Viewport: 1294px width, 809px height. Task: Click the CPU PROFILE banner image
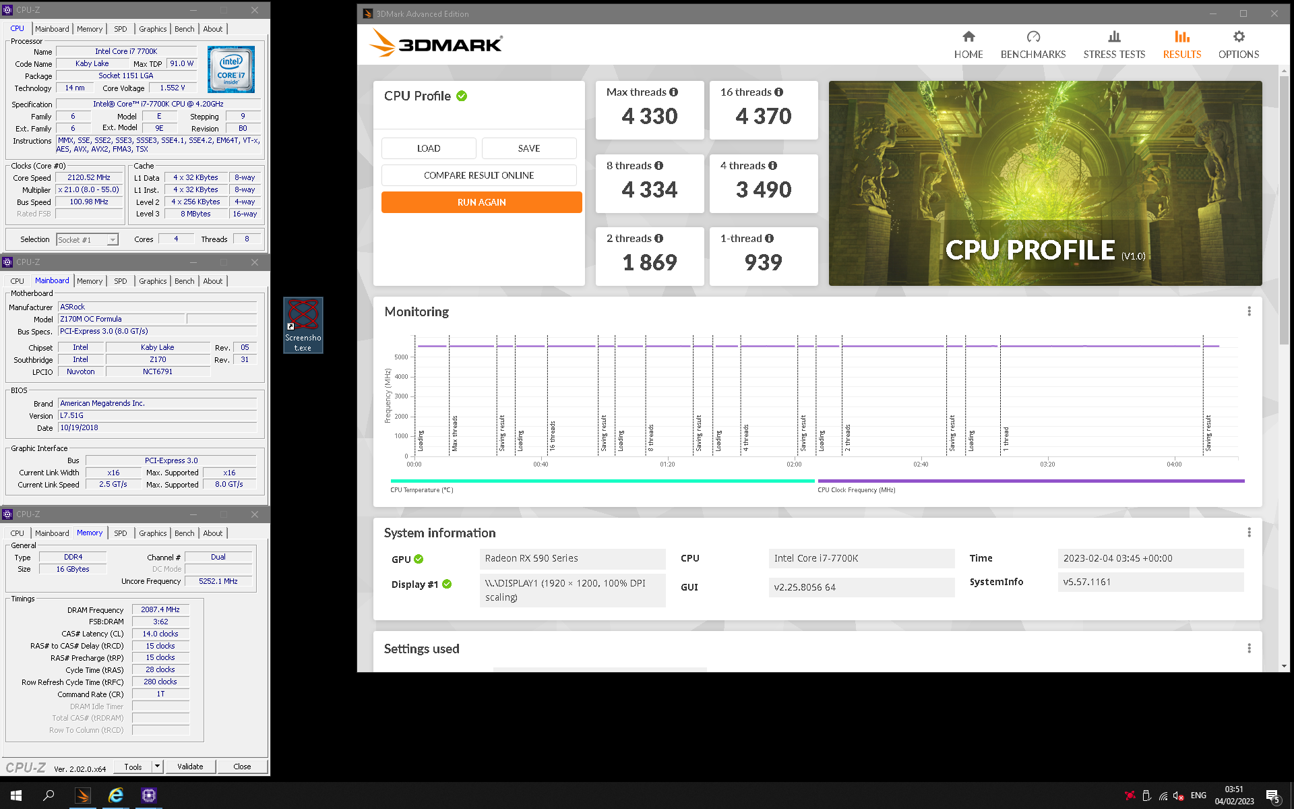[x=1045, y=183]
